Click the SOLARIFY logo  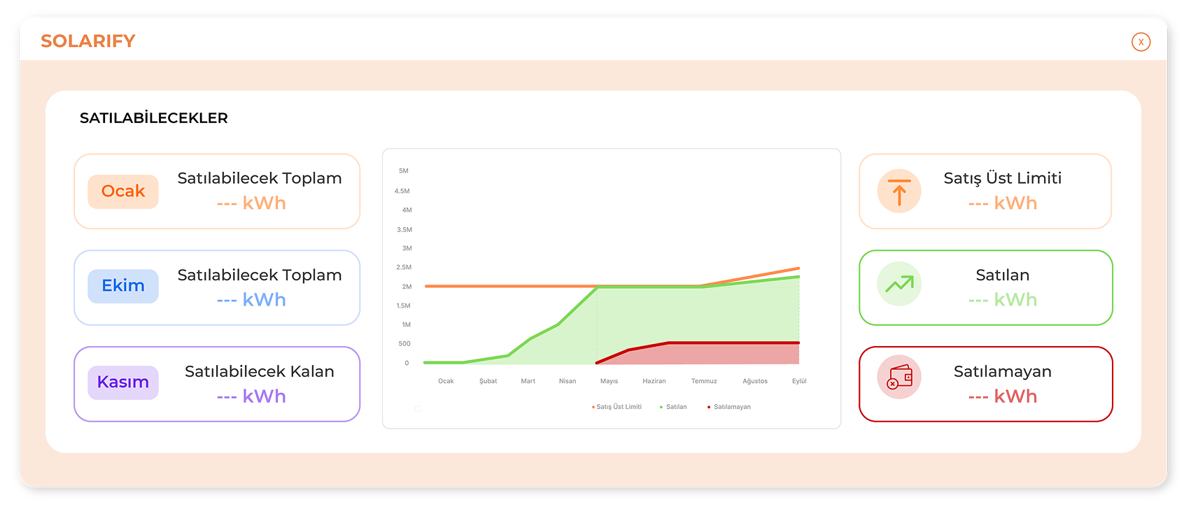tap(88, 41)
